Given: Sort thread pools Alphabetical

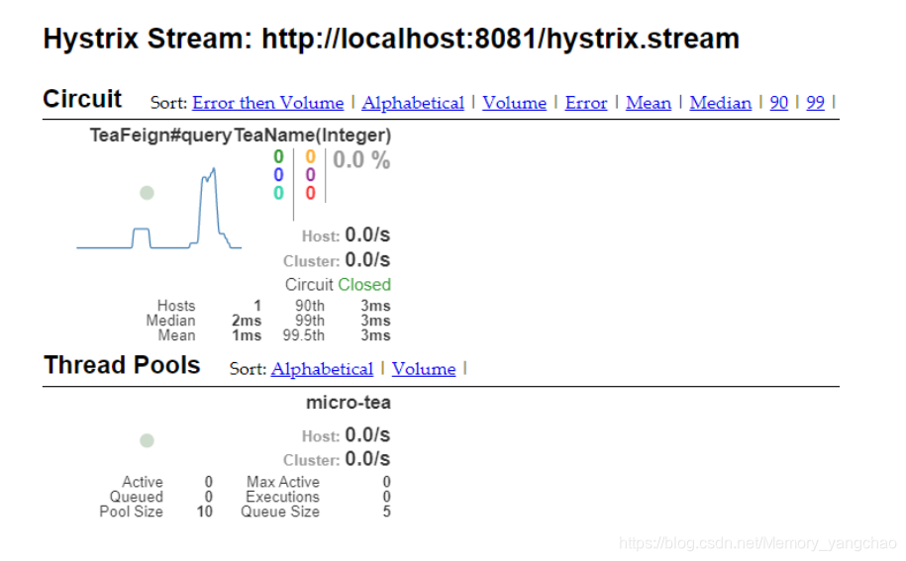Looking at the screenshot, I should coord(322,369).
